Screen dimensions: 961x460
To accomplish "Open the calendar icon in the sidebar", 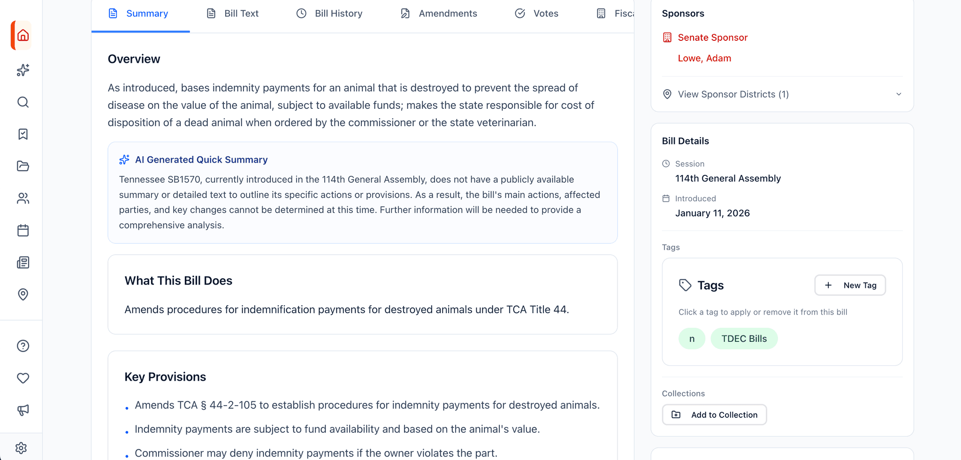I will pyautogui.click(x=22, y=230).
